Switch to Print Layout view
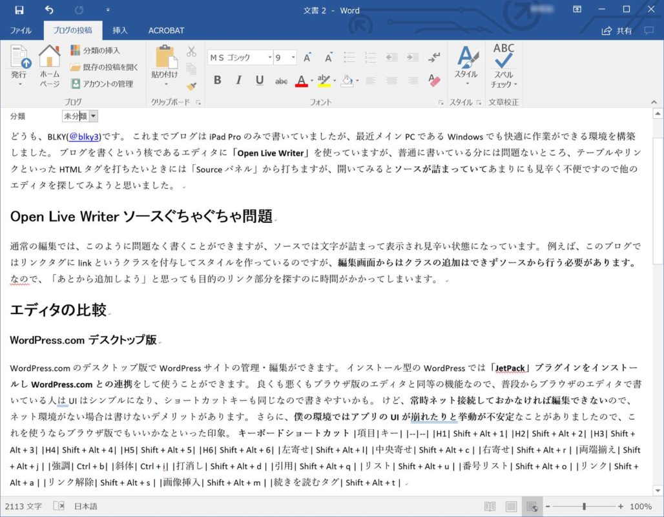664x517 pixels. [511, 507]
